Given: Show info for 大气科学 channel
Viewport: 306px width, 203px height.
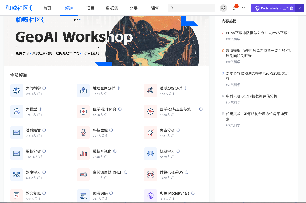Looking at the screenshot, I should [x=44, y=88].
